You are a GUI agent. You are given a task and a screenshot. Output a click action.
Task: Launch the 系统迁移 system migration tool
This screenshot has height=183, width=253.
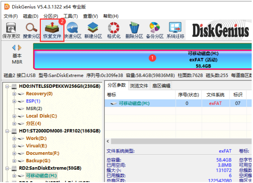tap(175, 30)
